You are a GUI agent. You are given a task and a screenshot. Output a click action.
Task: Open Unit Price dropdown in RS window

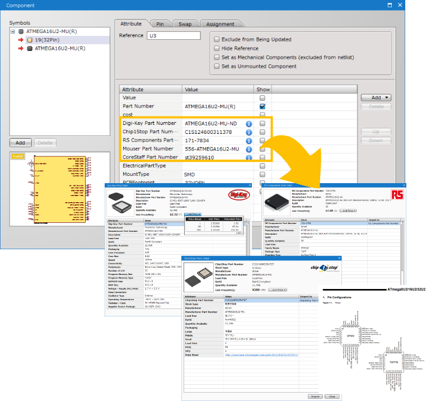(348, 211)
